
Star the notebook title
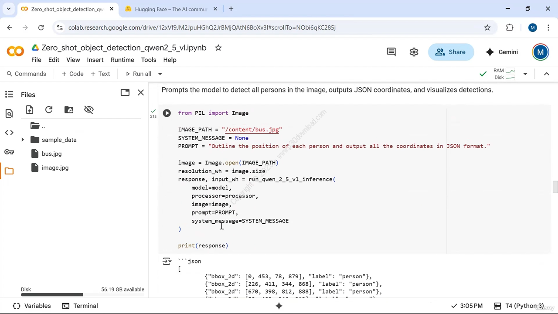(218, 48)
